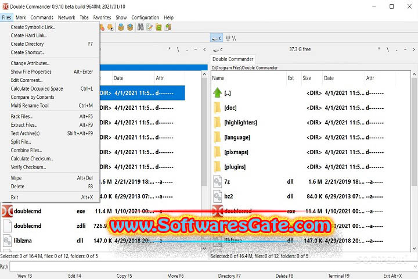Image resolution: width=418 pixels, height=279 pixels.
Task: Click left panel scrollbar down arrow
Action: (x=204, y=248)
